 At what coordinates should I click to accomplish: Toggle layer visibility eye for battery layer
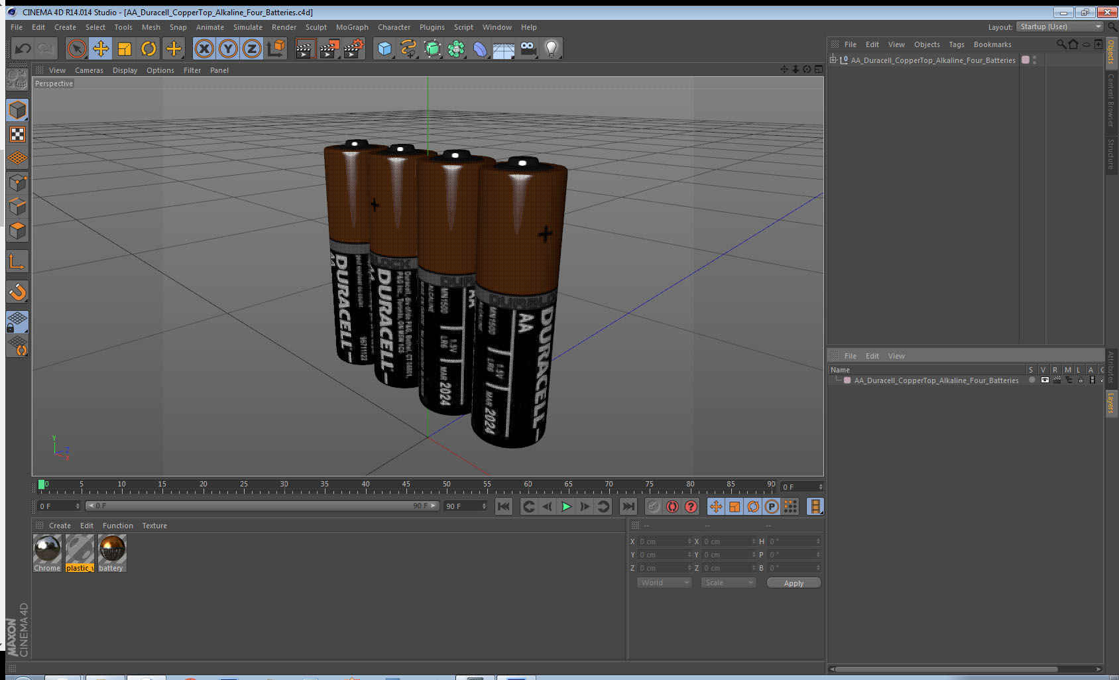point(1045,380)
